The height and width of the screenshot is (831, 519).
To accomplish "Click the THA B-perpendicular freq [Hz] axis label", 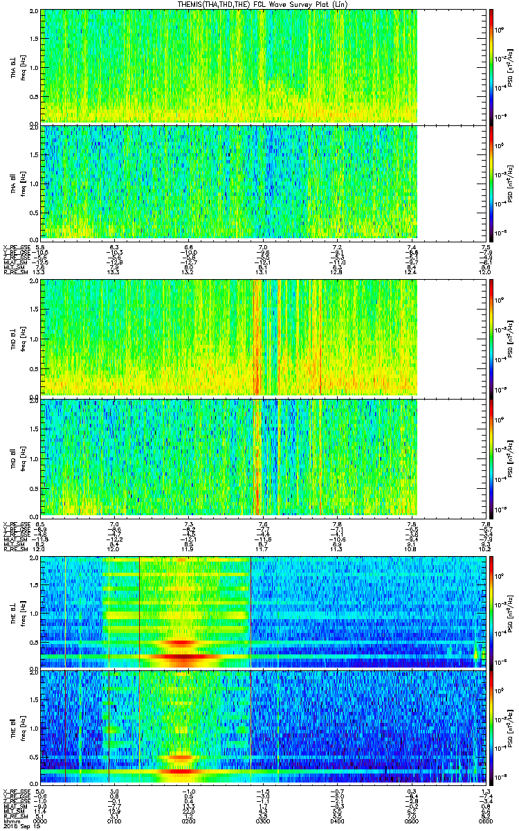I will tap(23, 66).
